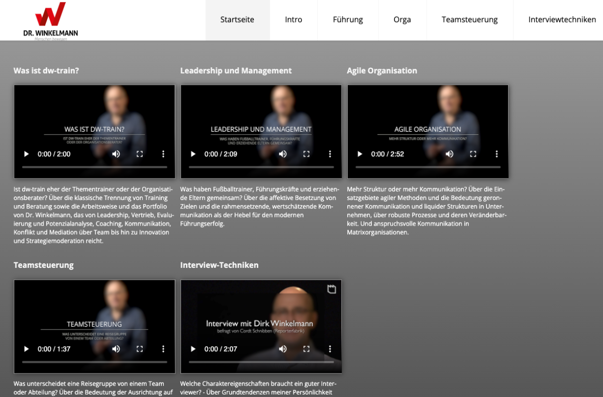Open the Führung navigation tab
603x397 pixels.
[348, 20]
